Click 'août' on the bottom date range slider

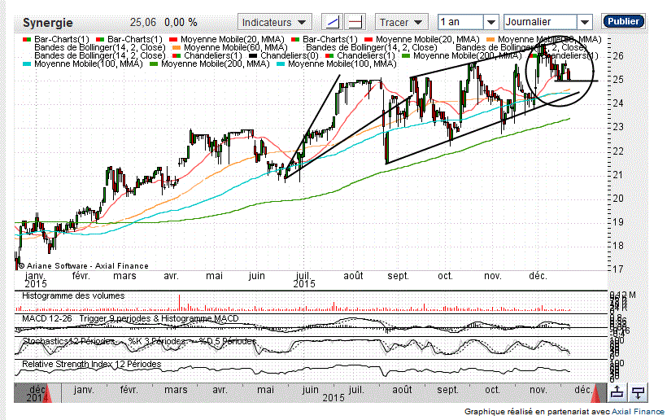402,390
